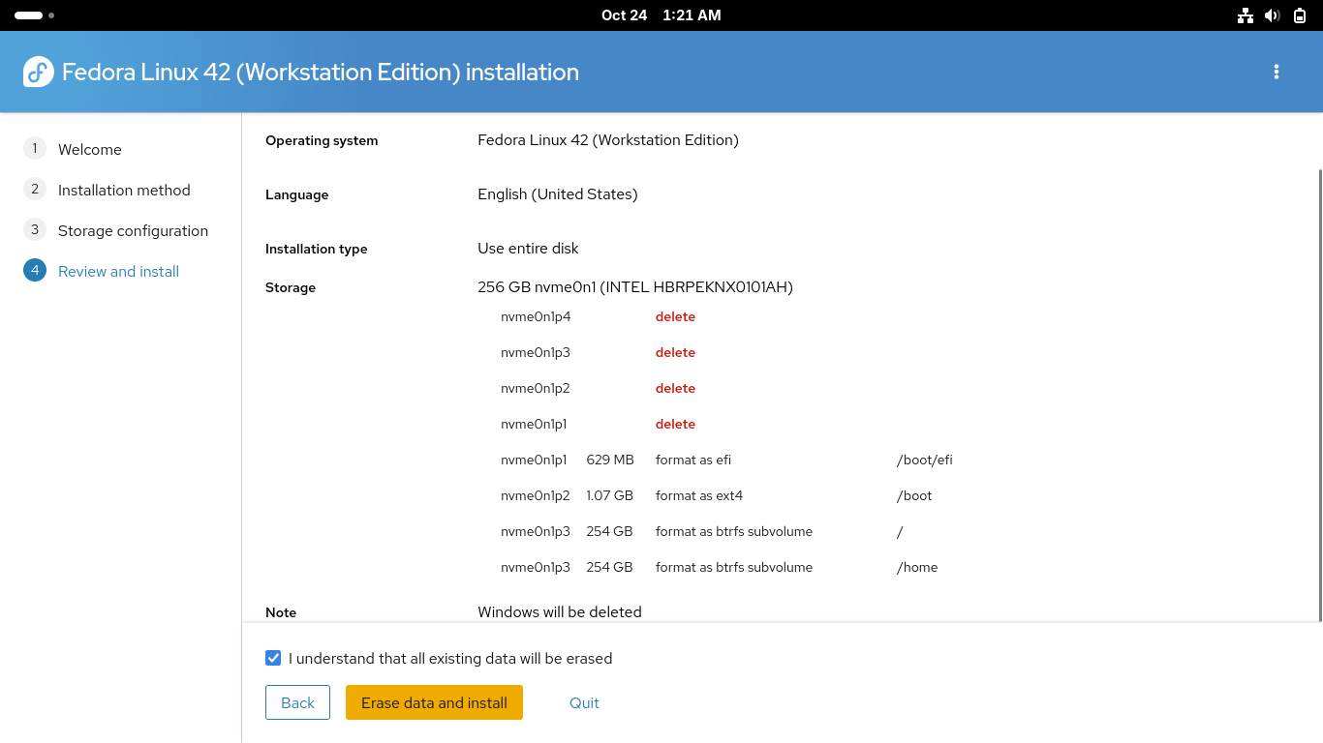This screenshot has width=1323, height=743.
Task: Click the volume speaker icon
Action: (x=1273, y=15)
